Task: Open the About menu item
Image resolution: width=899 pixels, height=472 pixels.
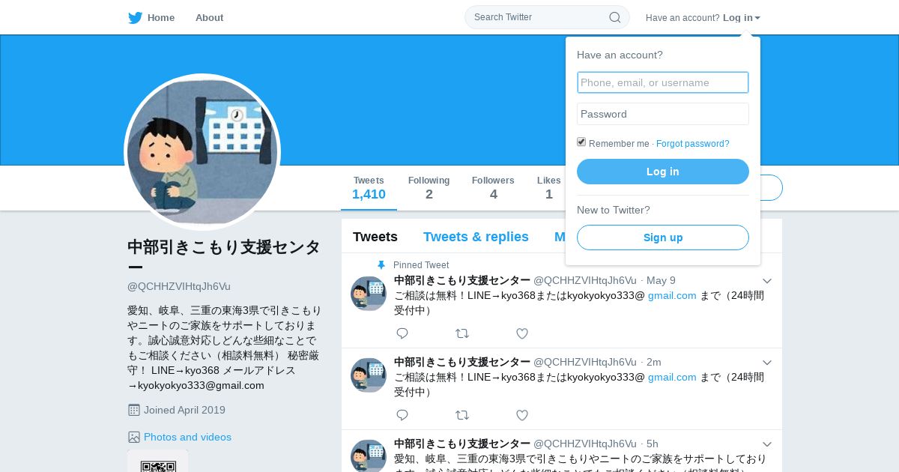Action: pyautogui.click(x=209, y=18)
